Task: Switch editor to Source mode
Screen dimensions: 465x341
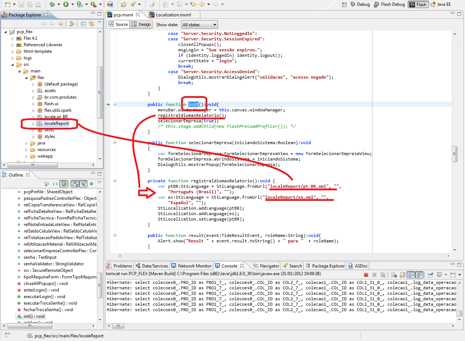Action: 118,24
